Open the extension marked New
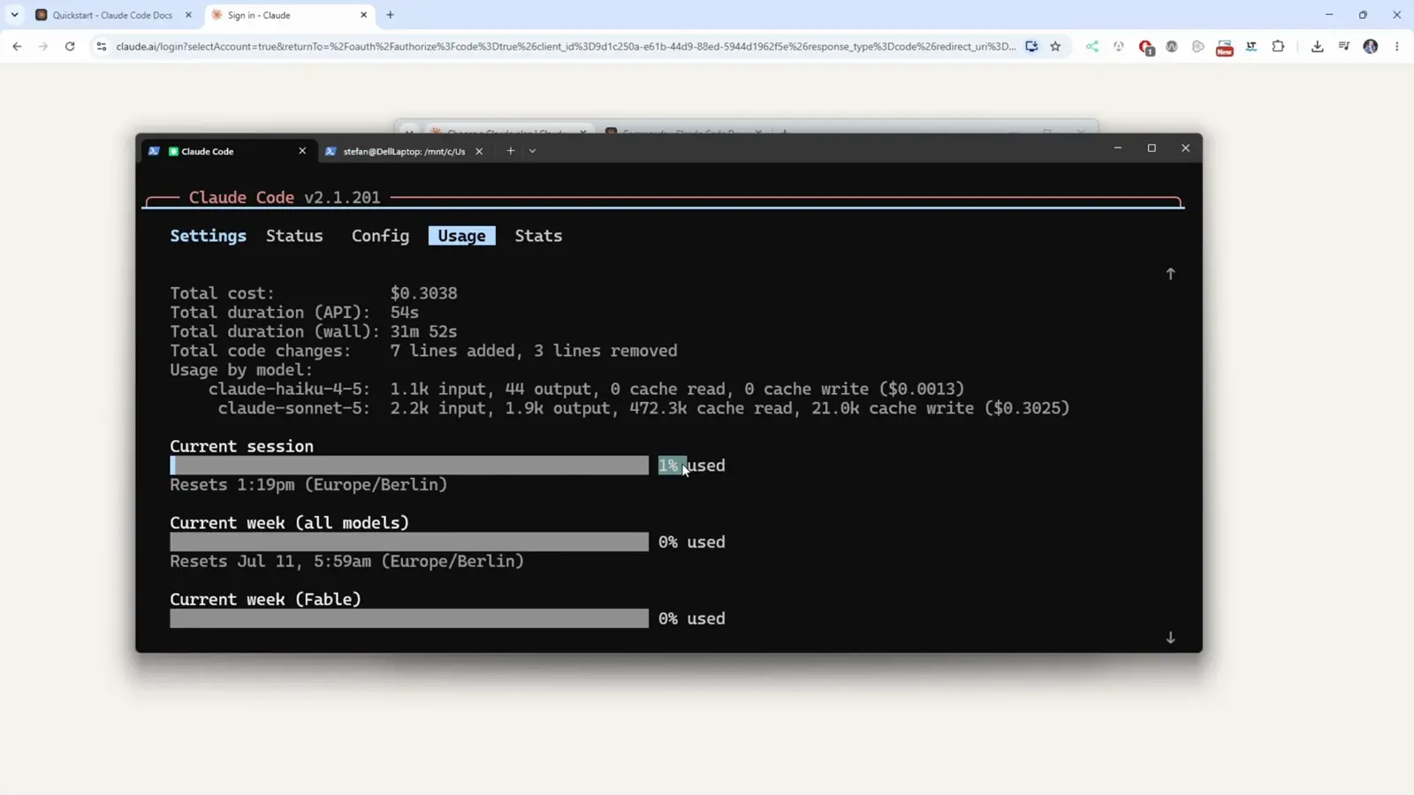Screen dimensions: 1414x795 (x=1225, y=48)
